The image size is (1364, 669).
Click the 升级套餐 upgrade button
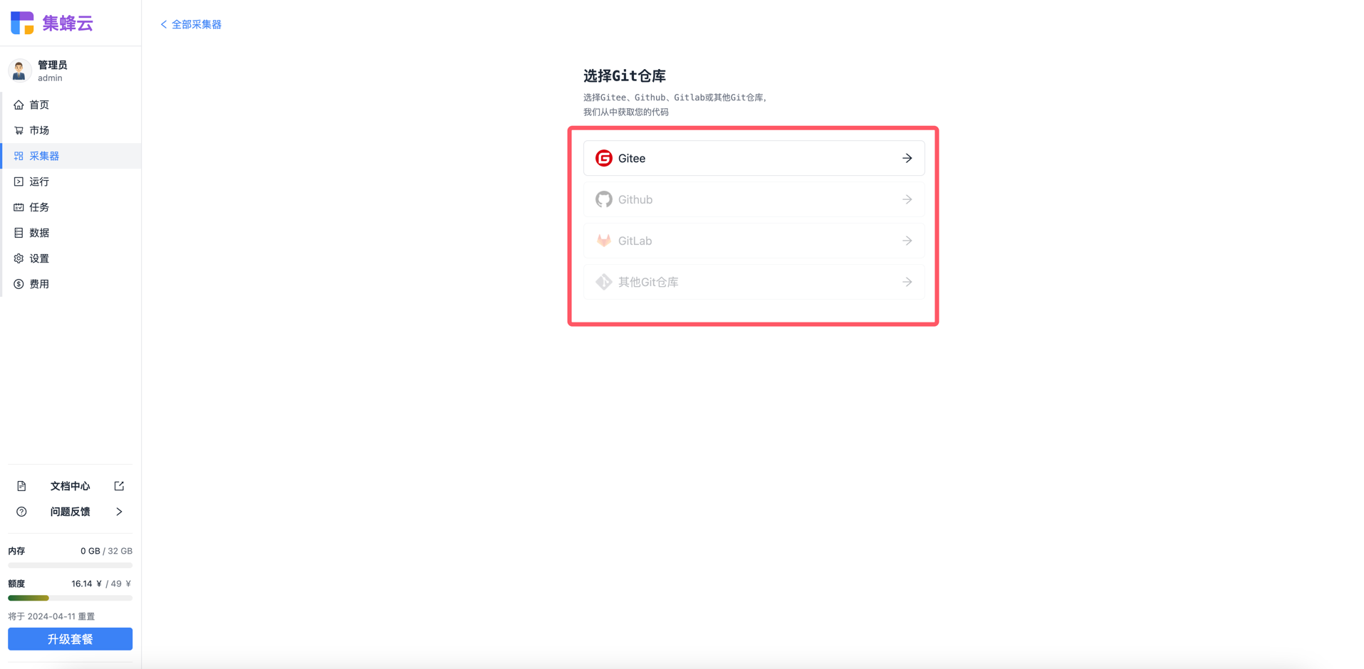[x=70, y=639]
